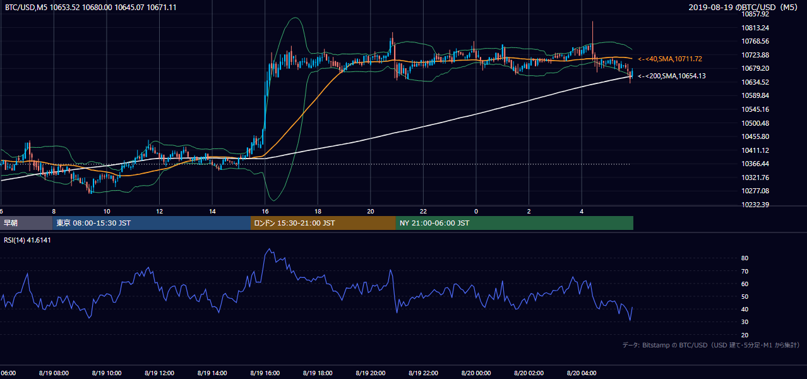807x379 pixels.
Task: Click the 東京 08:00-15:30 JST session bar
Action: pos(152,223)
